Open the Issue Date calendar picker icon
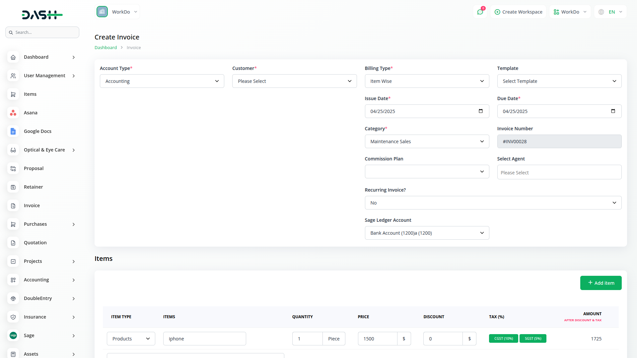Screen dimensions: 637x358 coord(481,111)
